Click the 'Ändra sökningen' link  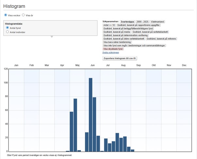(110, 52)
